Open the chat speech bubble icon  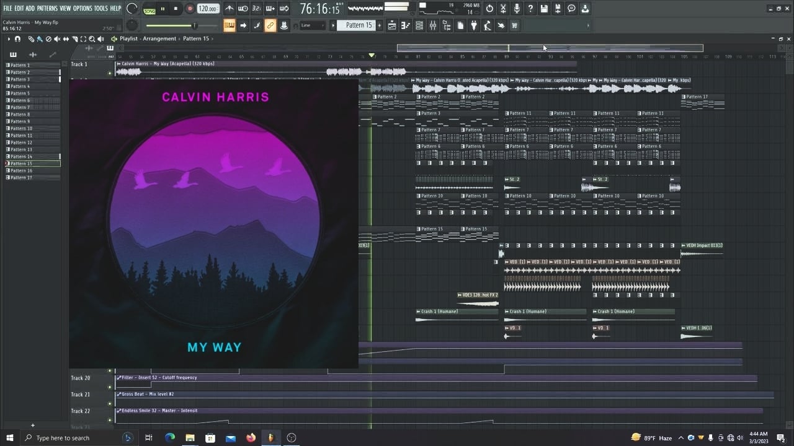click(x=571, y=9)
